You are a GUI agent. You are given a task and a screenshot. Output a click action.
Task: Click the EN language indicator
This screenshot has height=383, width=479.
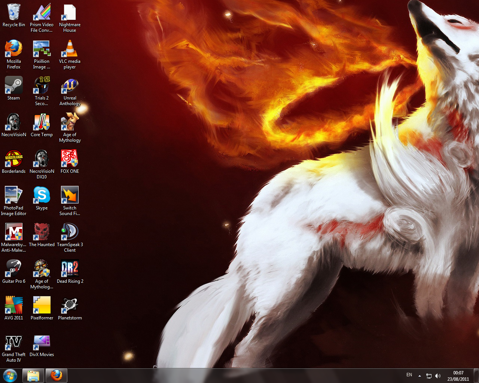point(409,375)
